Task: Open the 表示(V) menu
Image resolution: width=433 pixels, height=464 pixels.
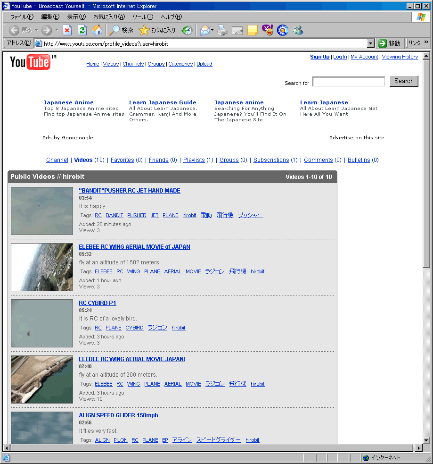Action: click(76, 17)
